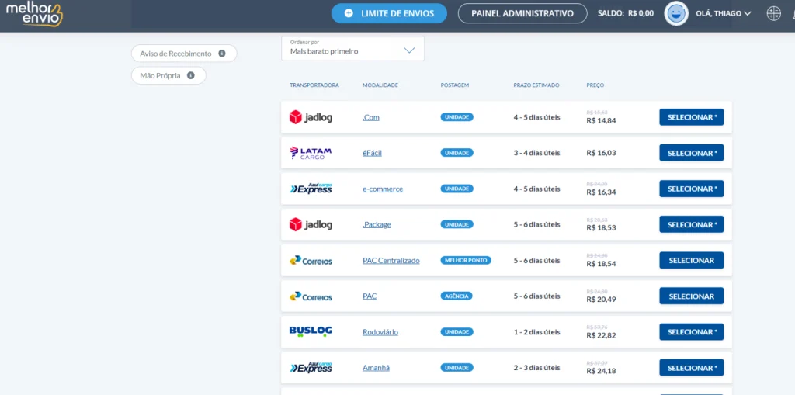This screenshot has width=795, height=395.
Task: Open the e-commerce modality link
Action: (383, 189)
